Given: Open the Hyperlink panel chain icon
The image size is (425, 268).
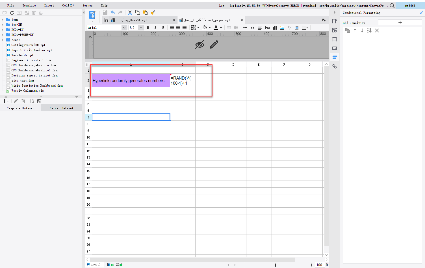Looking at the screenshot, I should tap(335, 66).
